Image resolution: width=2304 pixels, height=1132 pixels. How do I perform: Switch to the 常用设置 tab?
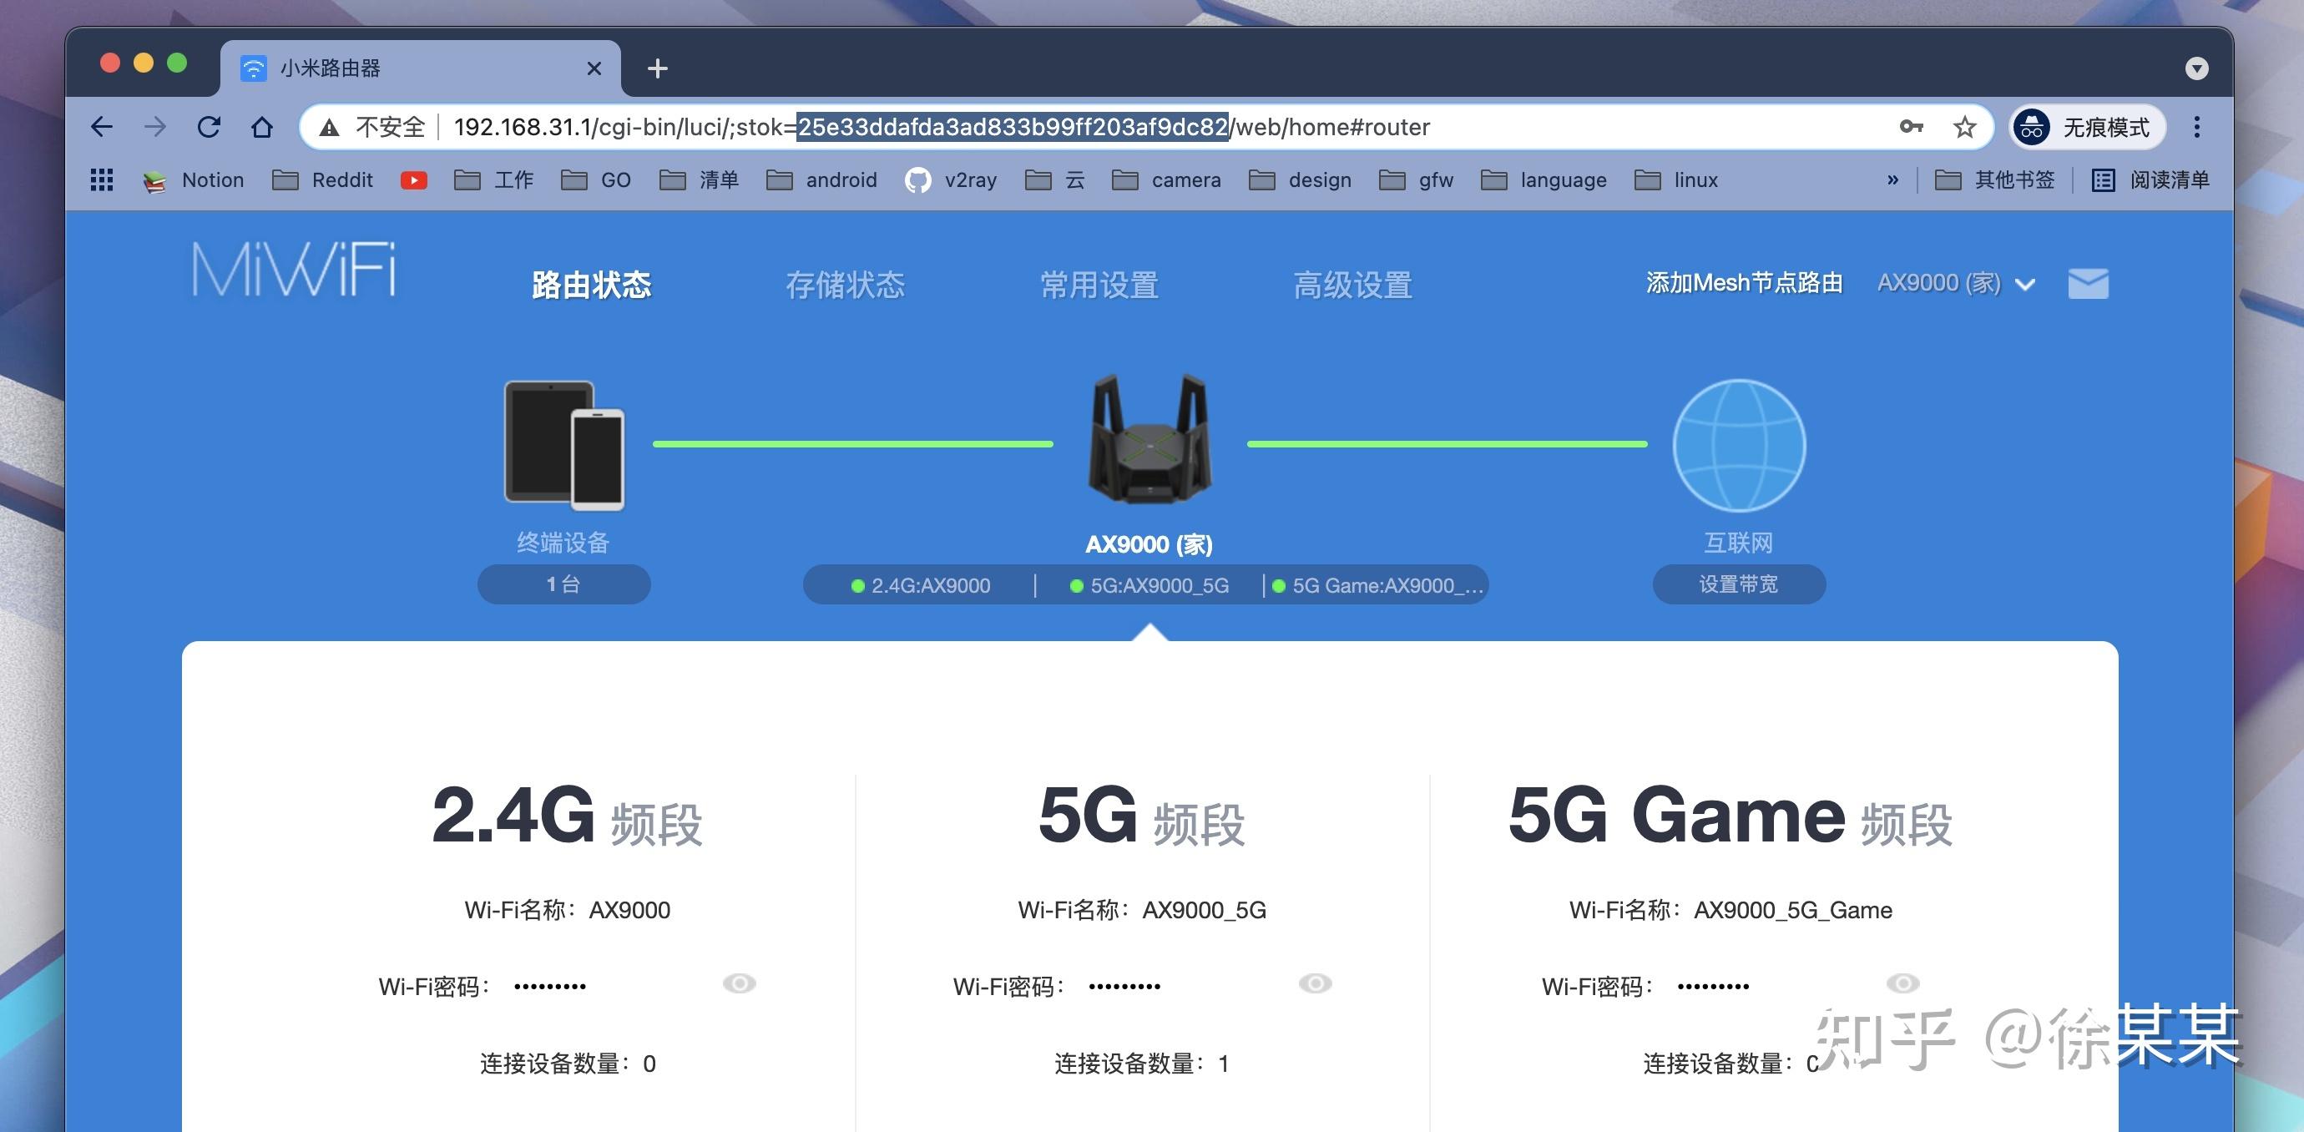(x=1099, y=286)
